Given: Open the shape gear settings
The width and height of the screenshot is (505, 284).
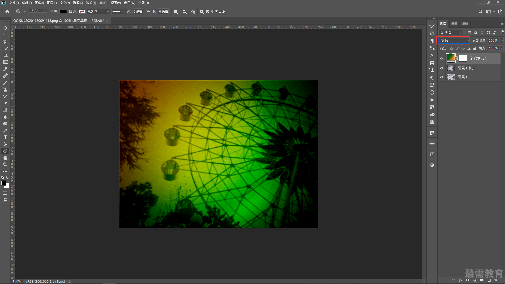Looking at the screenshot, I should [x=202, y=12].
